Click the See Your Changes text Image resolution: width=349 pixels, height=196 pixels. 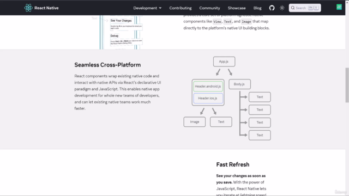tap(121, 21)
